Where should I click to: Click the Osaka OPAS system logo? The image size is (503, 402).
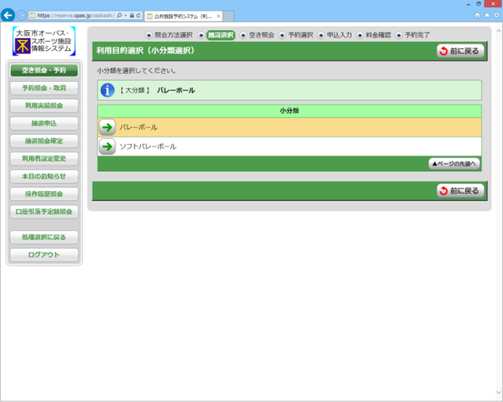pyautogui.click(x=44, y=41)
